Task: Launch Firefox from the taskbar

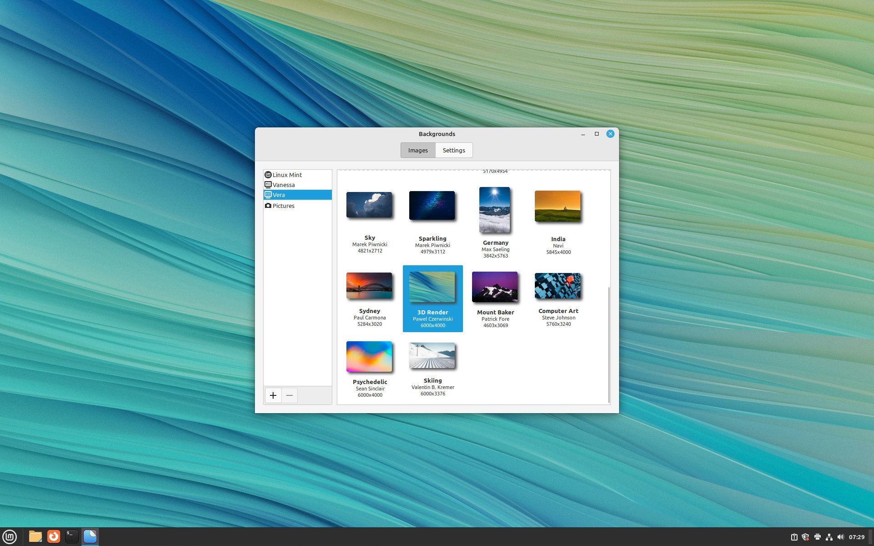Action: click(53, 536)
